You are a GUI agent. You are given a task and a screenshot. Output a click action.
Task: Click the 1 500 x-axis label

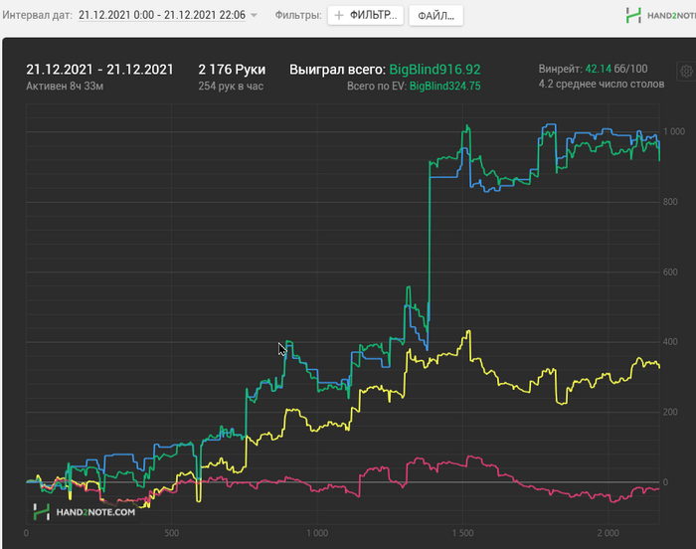click(x=463, y=533)
